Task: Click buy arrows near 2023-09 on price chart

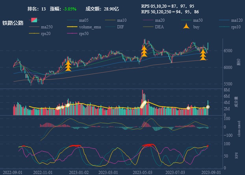Action: pos(203,54)
